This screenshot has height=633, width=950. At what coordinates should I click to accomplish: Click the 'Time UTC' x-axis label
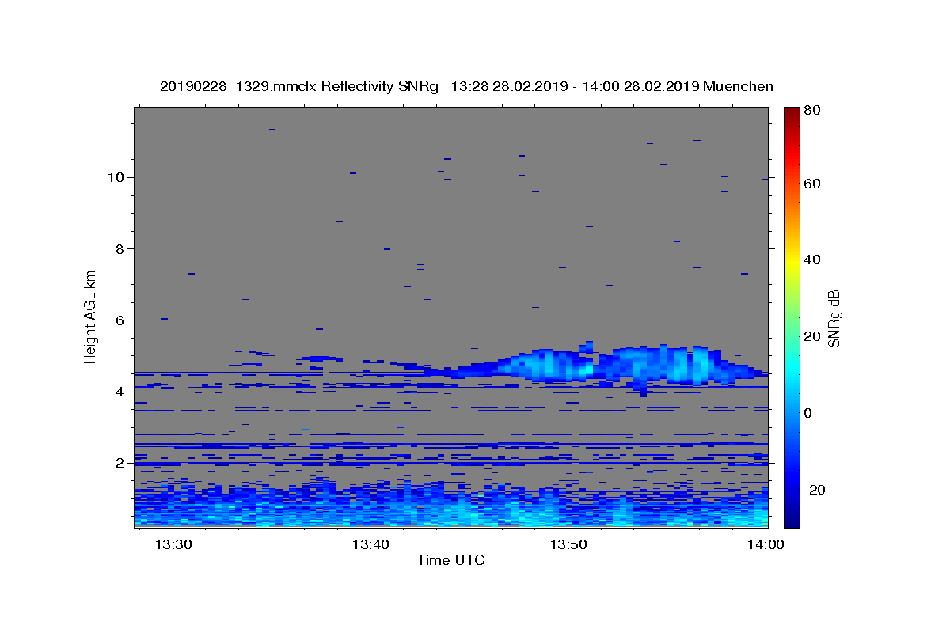coord(450,560)
